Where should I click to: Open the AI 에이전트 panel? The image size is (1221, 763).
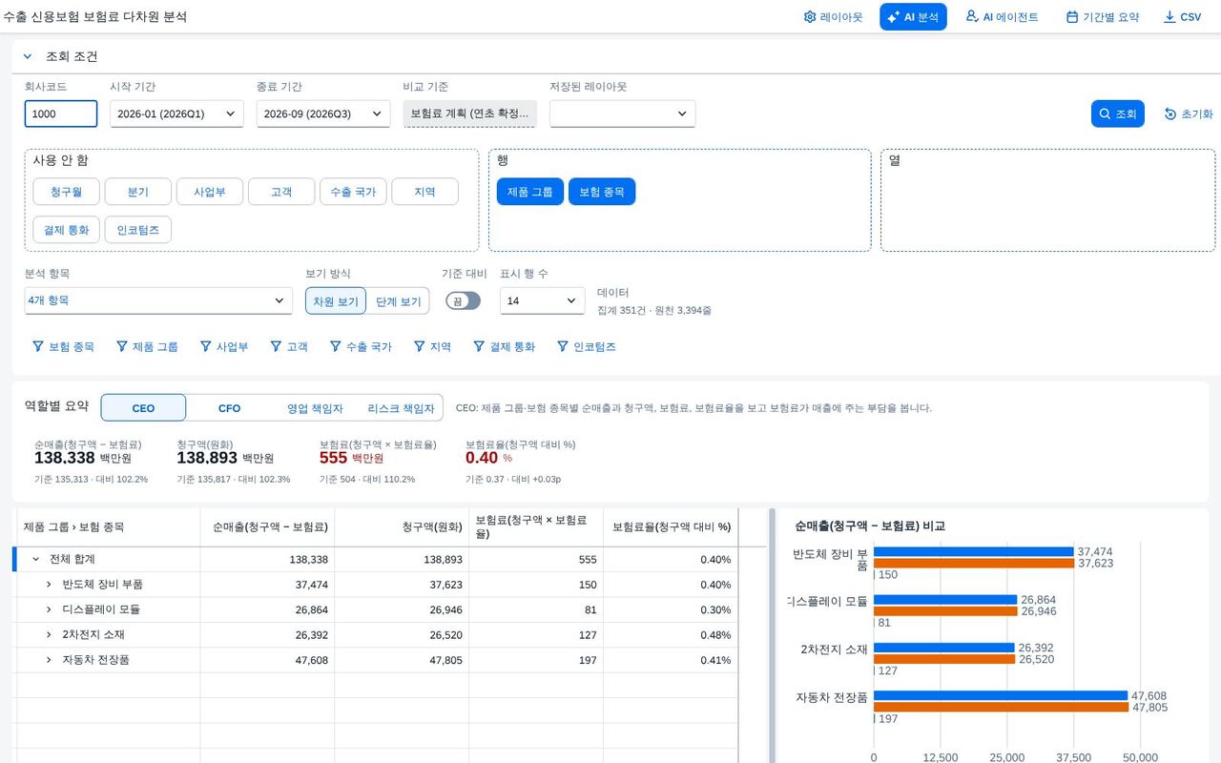click(x=1002, y=17)
